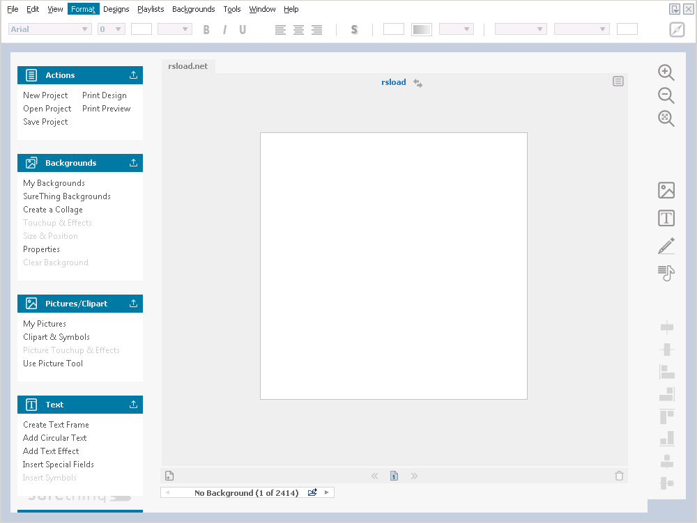The width and height of the screenshot is (697, 523).
Task: Switch to the rsload.net design tab
Action: 187,65
